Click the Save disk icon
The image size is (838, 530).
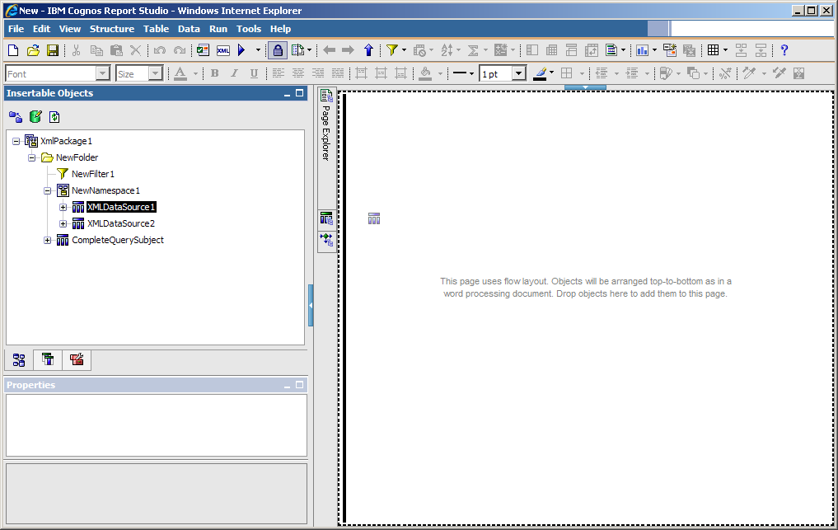pos(53,50)
